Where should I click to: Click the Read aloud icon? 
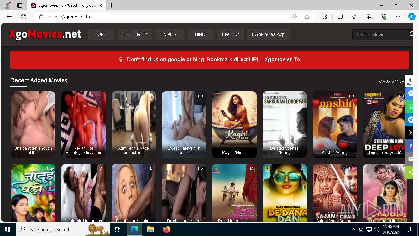coord(294,17)
